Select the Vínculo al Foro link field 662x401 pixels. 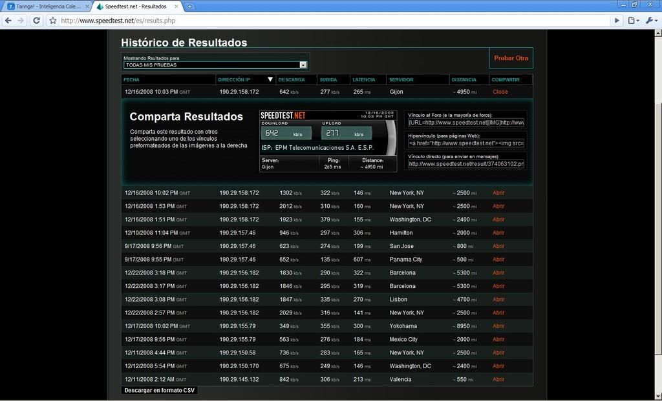pyautogui.click(x=466, y=123)
